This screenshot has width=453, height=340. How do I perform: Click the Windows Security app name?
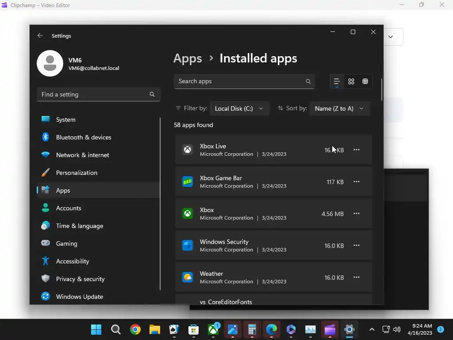pos(224,242)
